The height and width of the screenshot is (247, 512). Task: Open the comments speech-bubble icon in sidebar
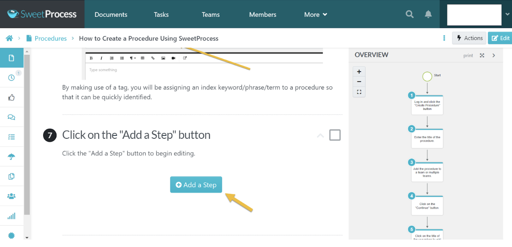click(x=12, y=117)
